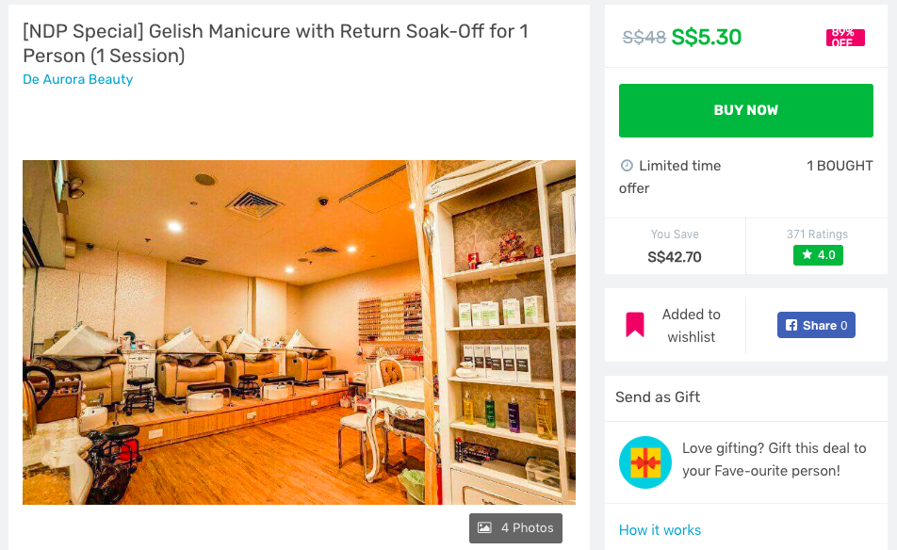Viewport: 897px width, 550px height.
Task: Click the deal title heading
Action: (275, 43)
